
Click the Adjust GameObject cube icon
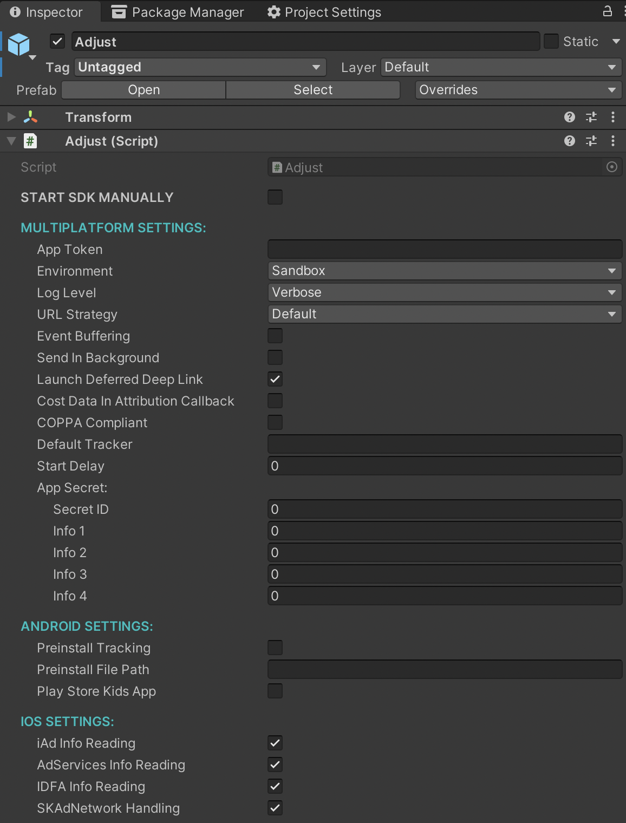tap(19, 44)
